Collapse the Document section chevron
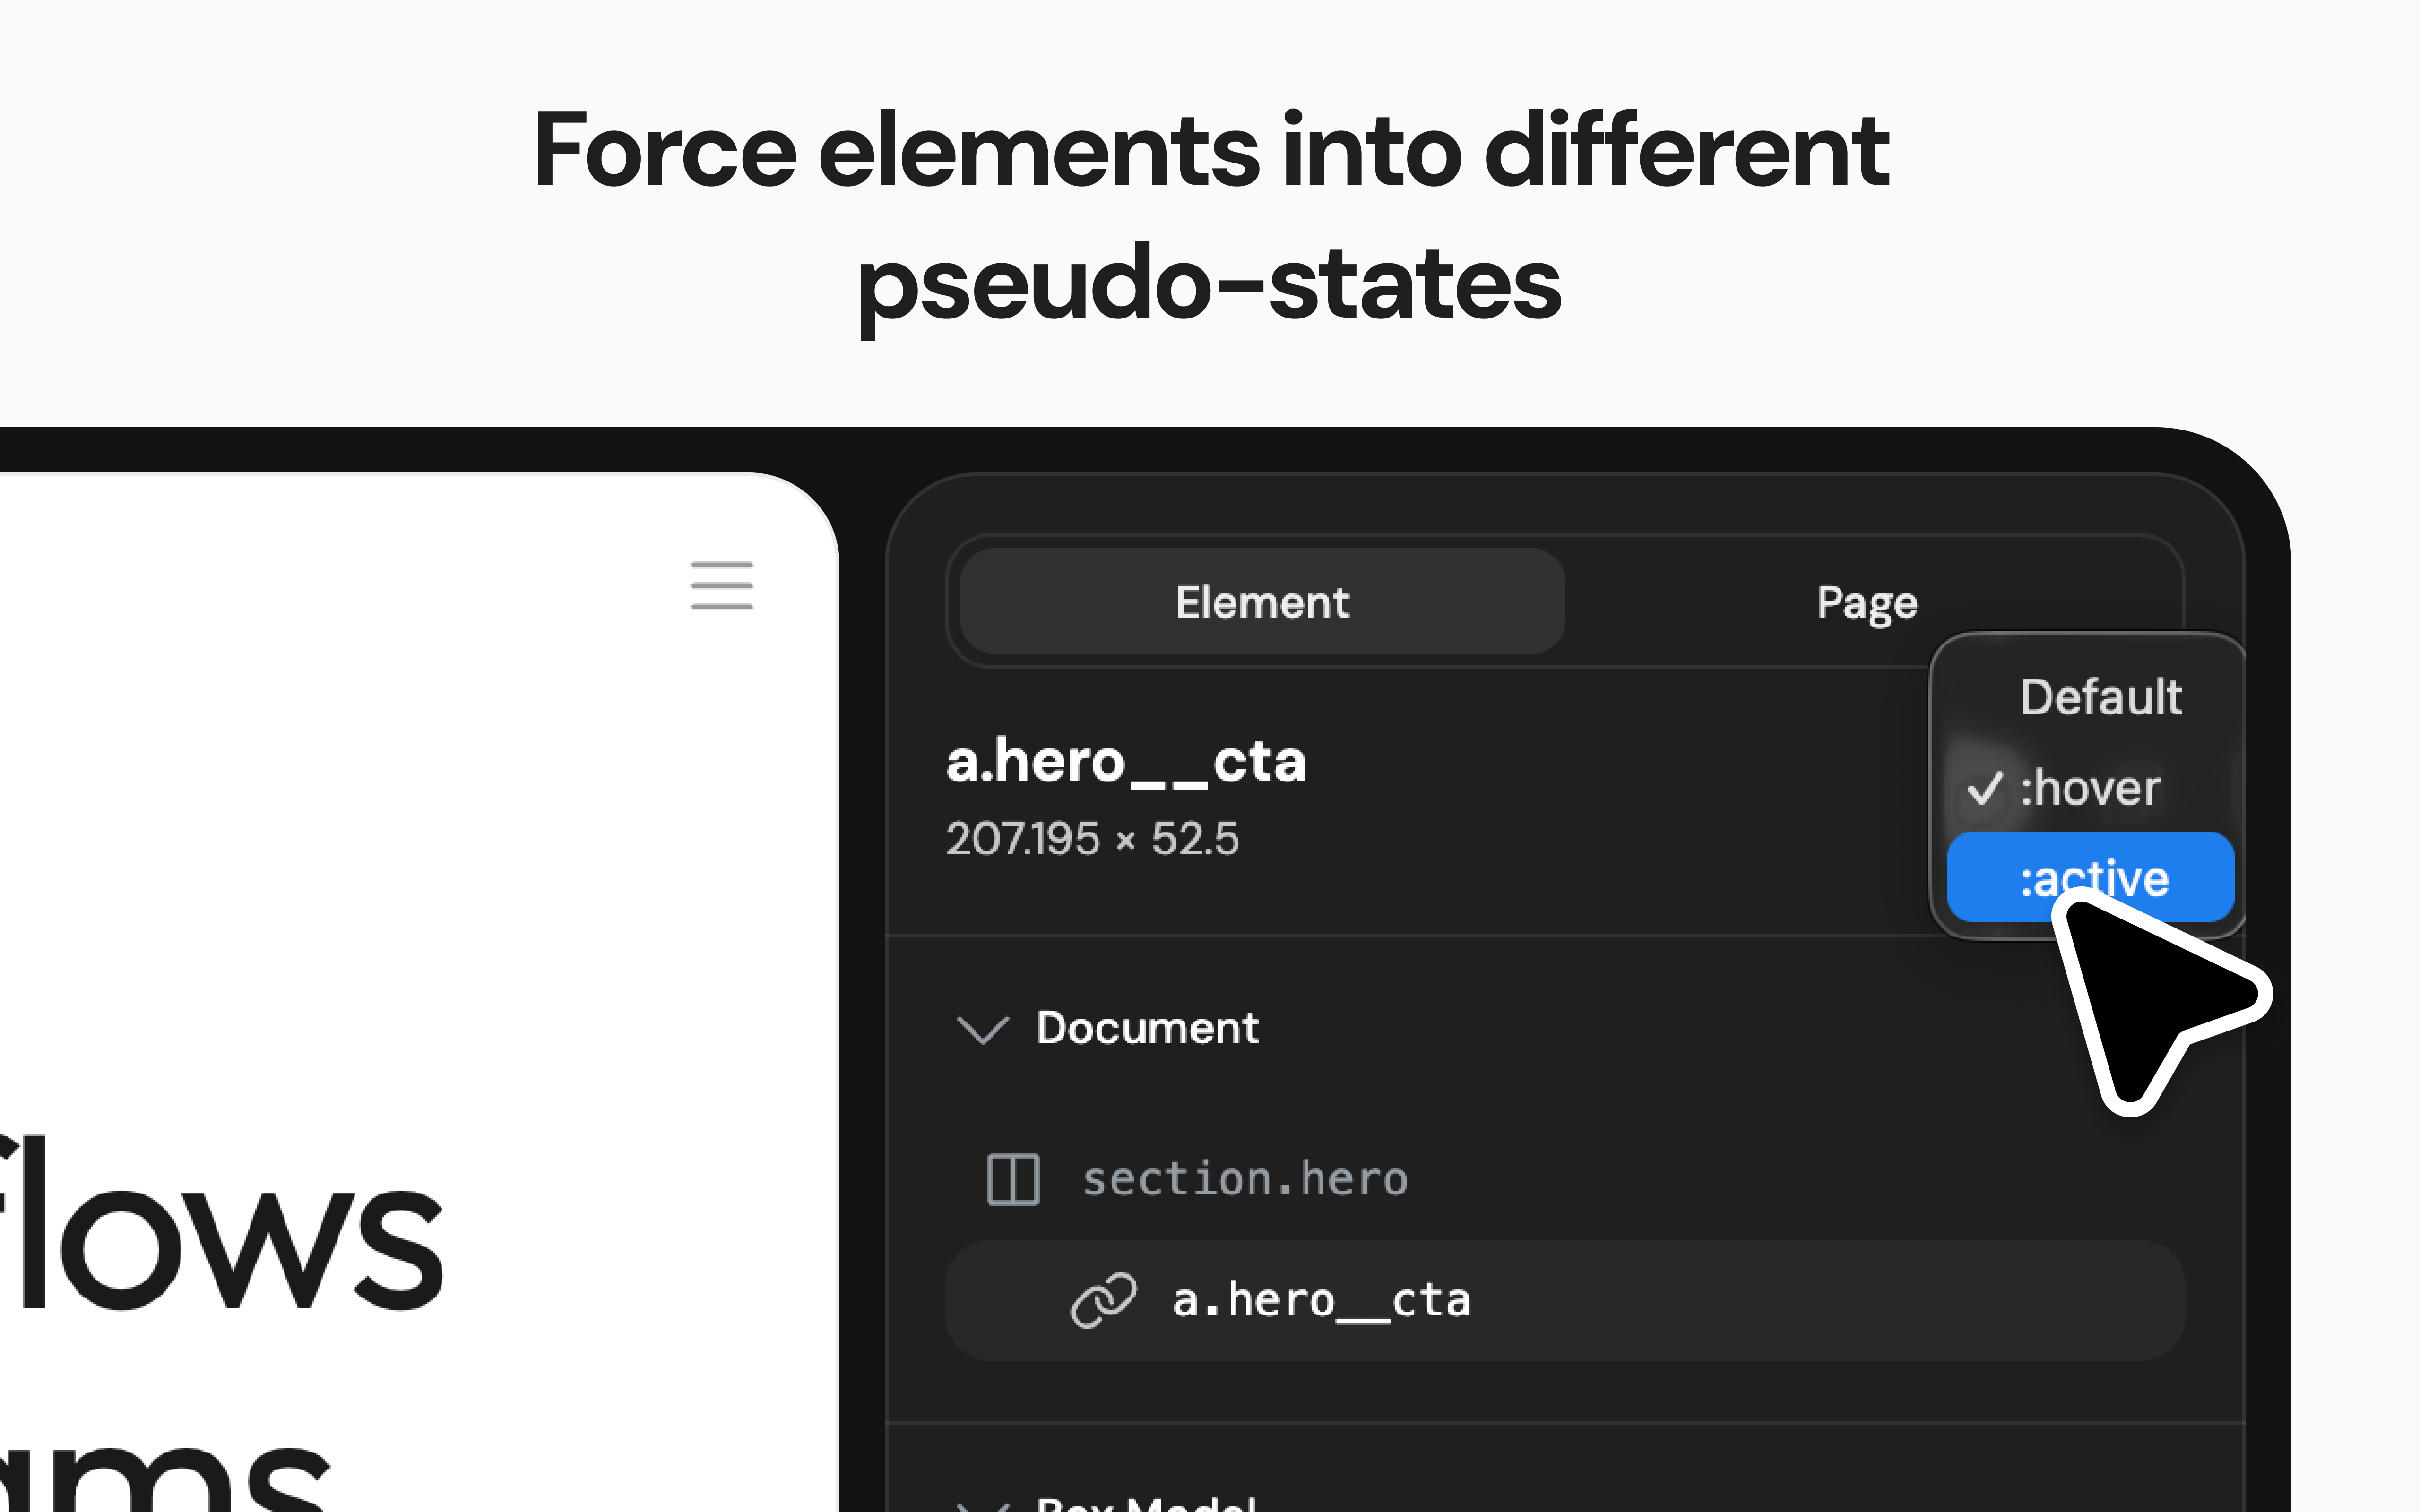 tap(982, 1029)
